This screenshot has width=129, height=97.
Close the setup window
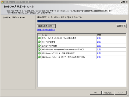[x=127, y=2]
